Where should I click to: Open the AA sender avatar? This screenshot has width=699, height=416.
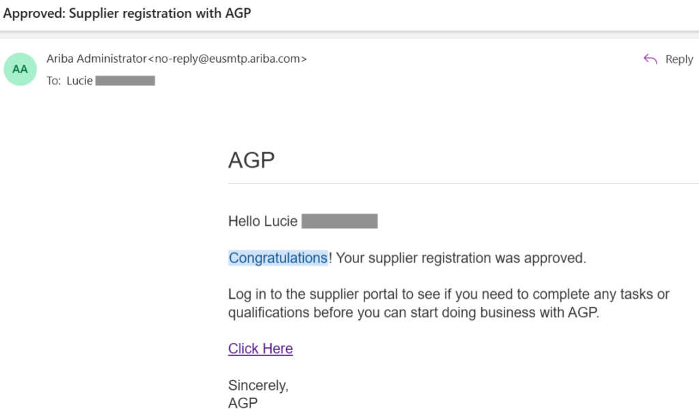click(x=20, y=70)
